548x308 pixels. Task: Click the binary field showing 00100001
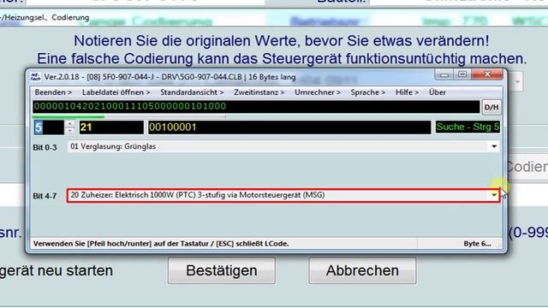[x=289, y=127]
